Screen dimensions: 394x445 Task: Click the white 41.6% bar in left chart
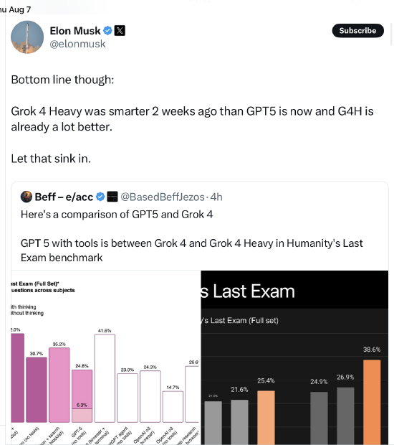pyautogui.click(x=105, y=378)
